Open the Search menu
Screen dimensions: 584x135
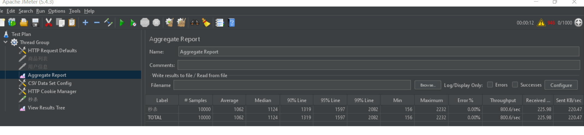26,11
